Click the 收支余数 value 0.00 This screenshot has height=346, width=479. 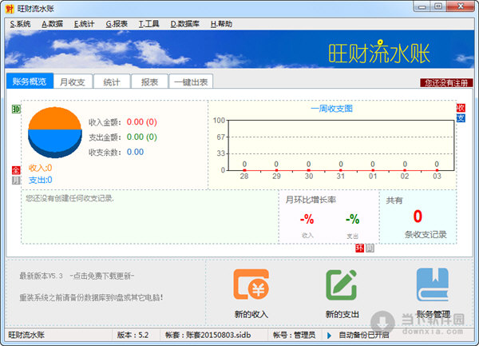pyautogui.click(x=135, y=152)
